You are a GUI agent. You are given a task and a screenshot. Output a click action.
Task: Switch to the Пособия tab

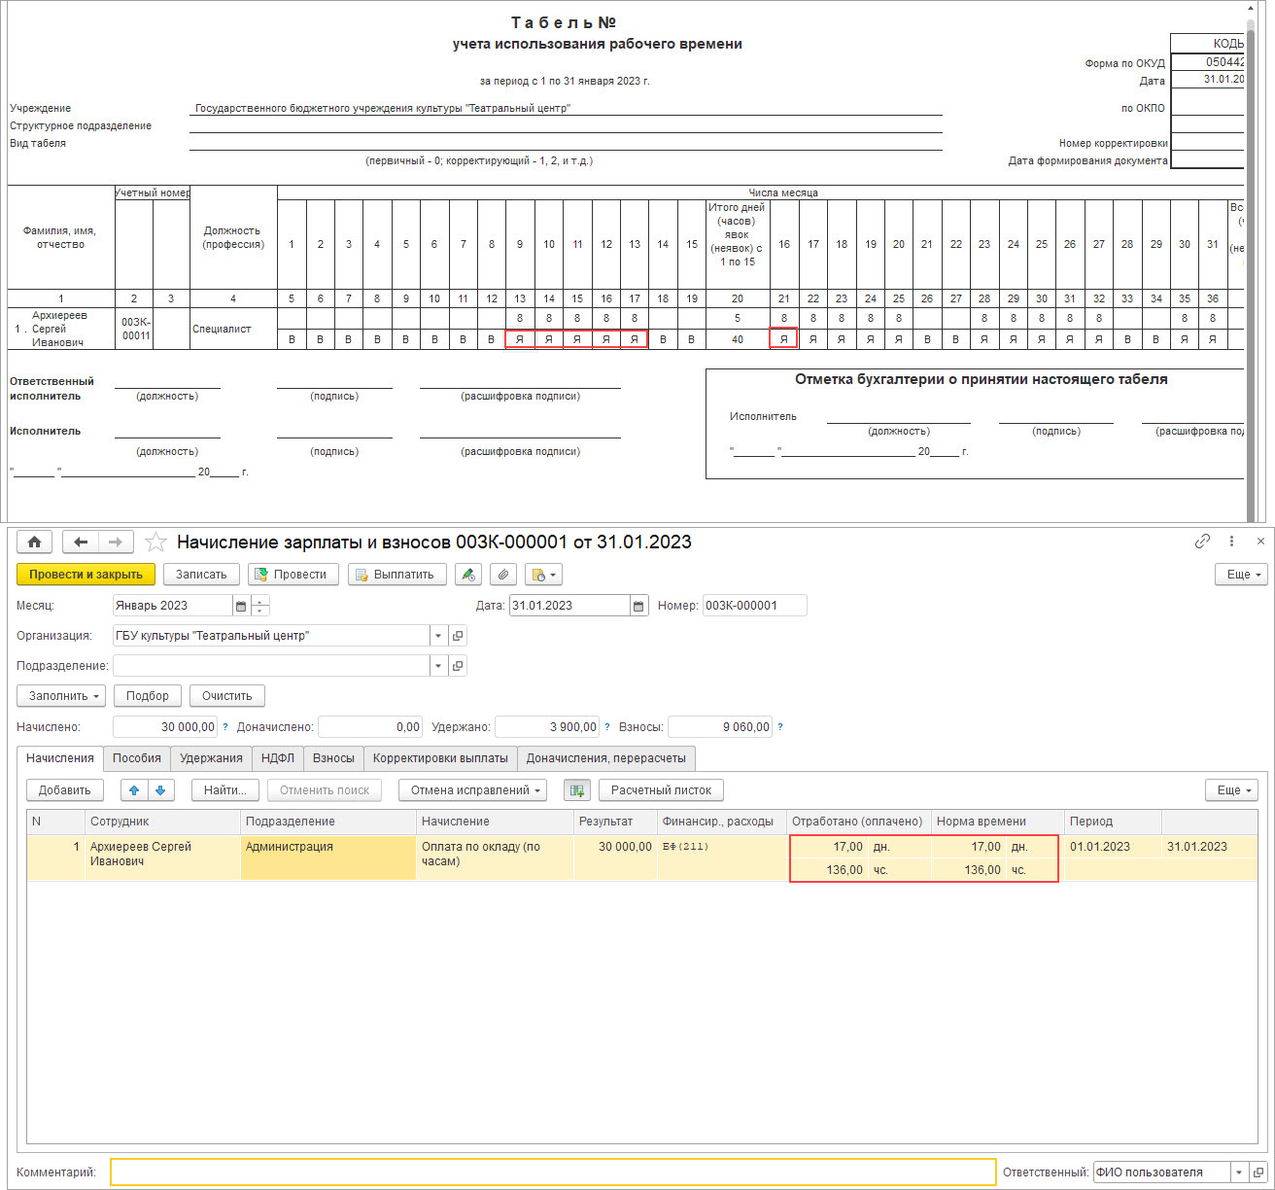pos(137,758)
